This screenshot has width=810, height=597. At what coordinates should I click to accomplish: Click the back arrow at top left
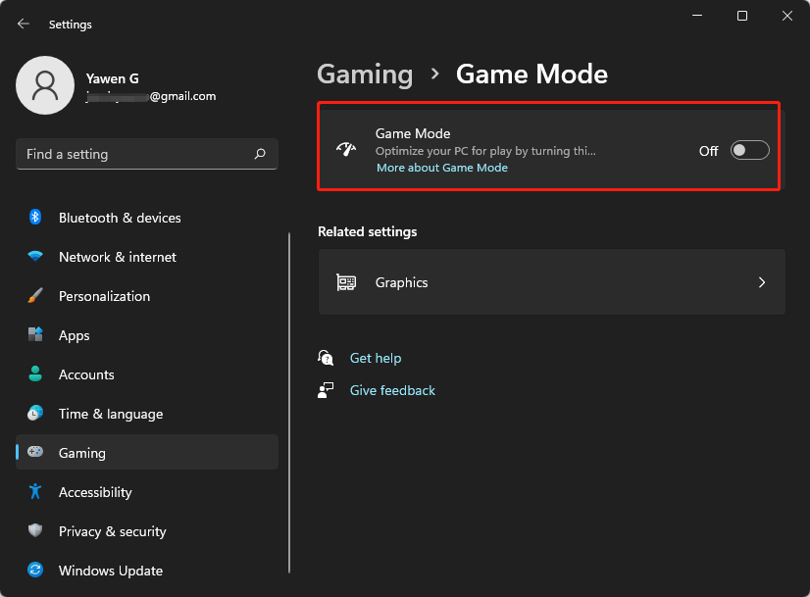click(22, 24)
